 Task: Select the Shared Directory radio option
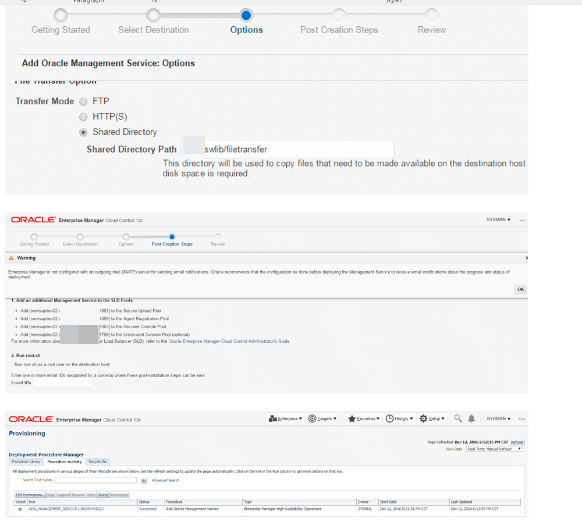coord(83,133)
